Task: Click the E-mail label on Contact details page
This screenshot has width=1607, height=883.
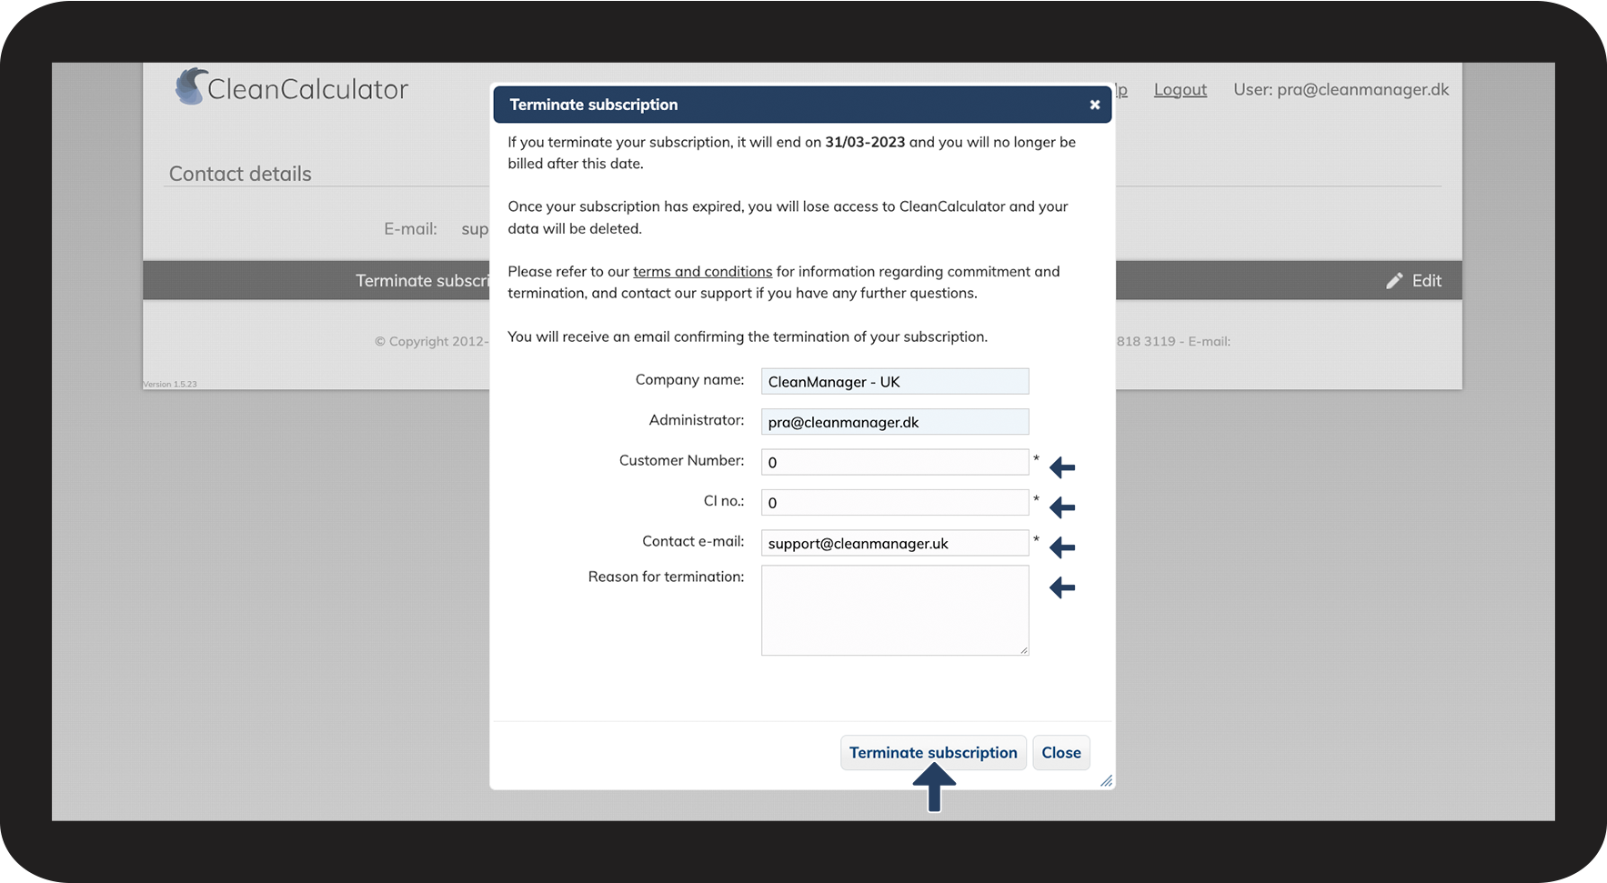Action: point(410,229)
